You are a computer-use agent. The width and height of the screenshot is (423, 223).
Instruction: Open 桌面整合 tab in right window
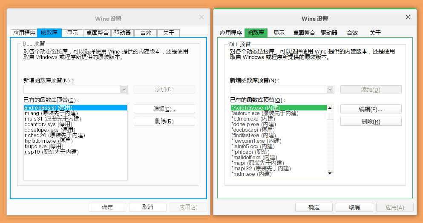click(x=304, y=33)
